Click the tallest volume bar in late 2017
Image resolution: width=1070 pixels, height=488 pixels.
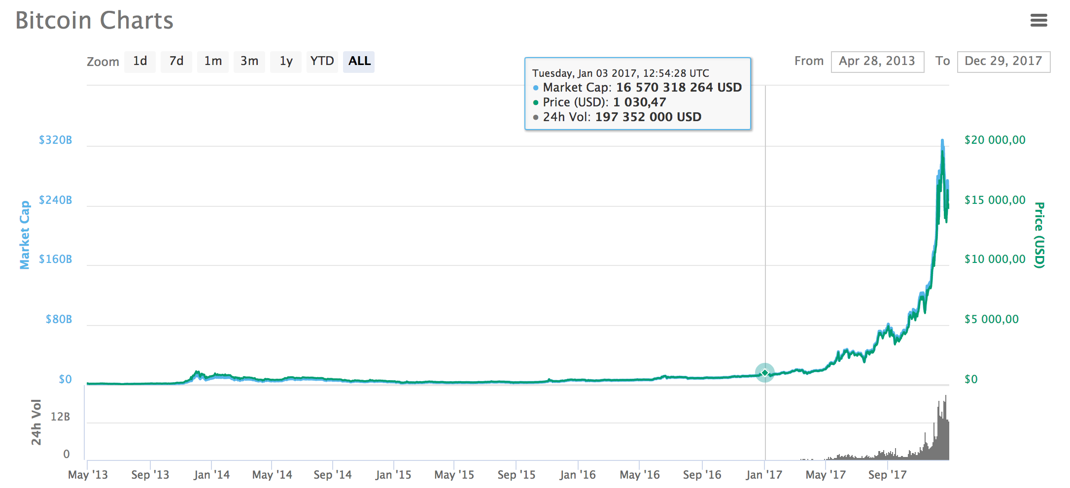click(945, 427)
